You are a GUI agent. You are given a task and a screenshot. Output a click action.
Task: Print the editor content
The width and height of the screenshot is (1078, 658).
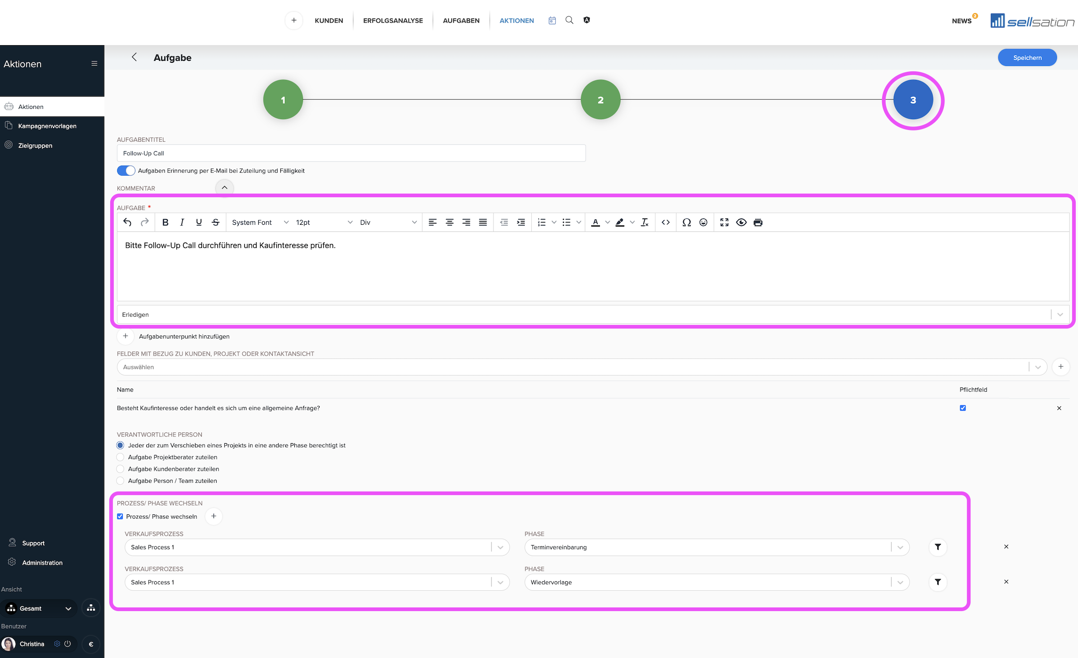pyautogui.click(x=758, y=222)
